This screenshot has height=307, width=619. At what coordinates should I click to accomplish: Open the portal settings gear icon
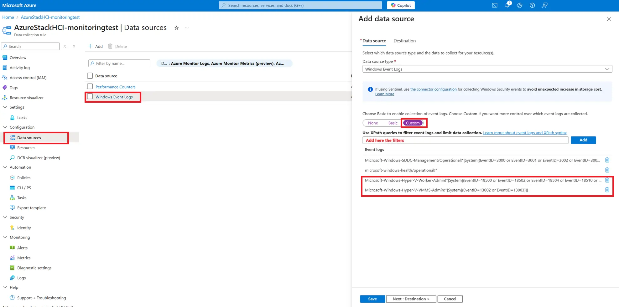(x=520, y=5)
